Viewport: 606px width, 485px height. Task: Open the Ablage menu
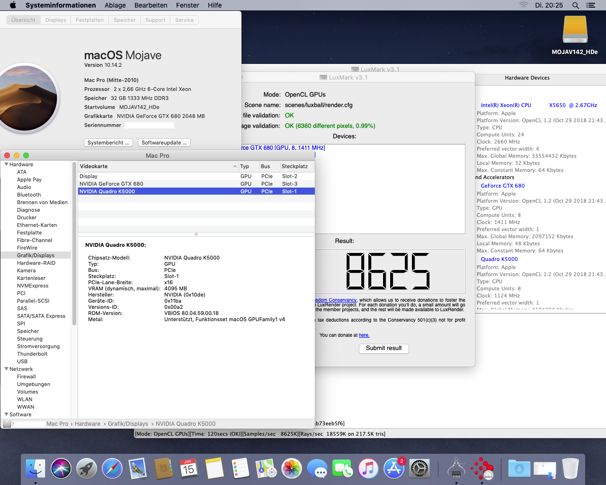[x=115, y=5]
